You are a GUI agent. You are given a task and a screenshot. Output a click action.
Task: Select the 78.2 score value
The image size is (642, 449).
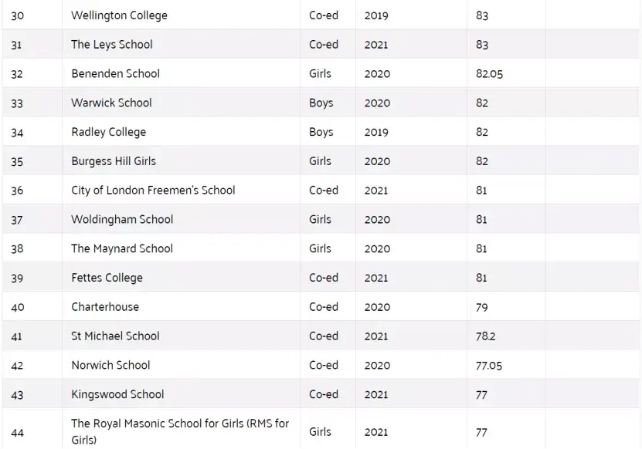pyautogui.click(x=485, y=336)
